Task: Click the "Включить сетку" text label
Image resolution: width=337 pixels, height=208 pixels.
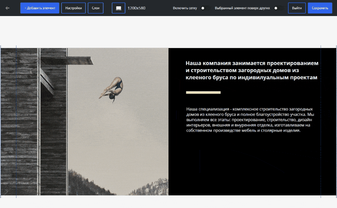Action: (186, 8)
